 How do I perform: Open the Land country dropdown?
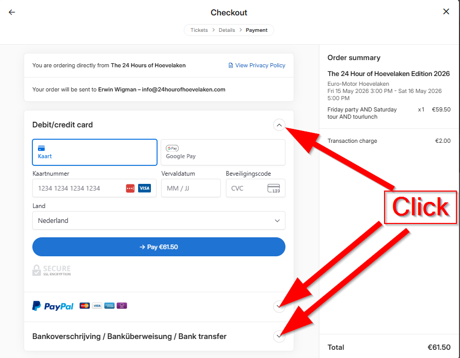coord(159,221)
